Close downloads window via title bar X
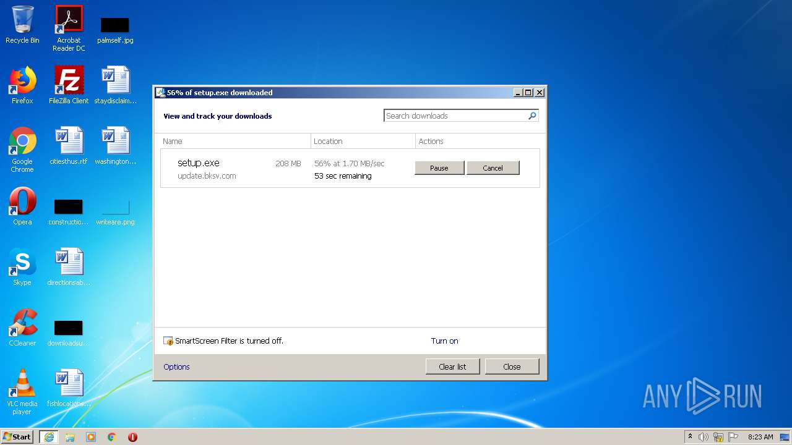Viewport: 792px width, 445px height. (540, 93)
